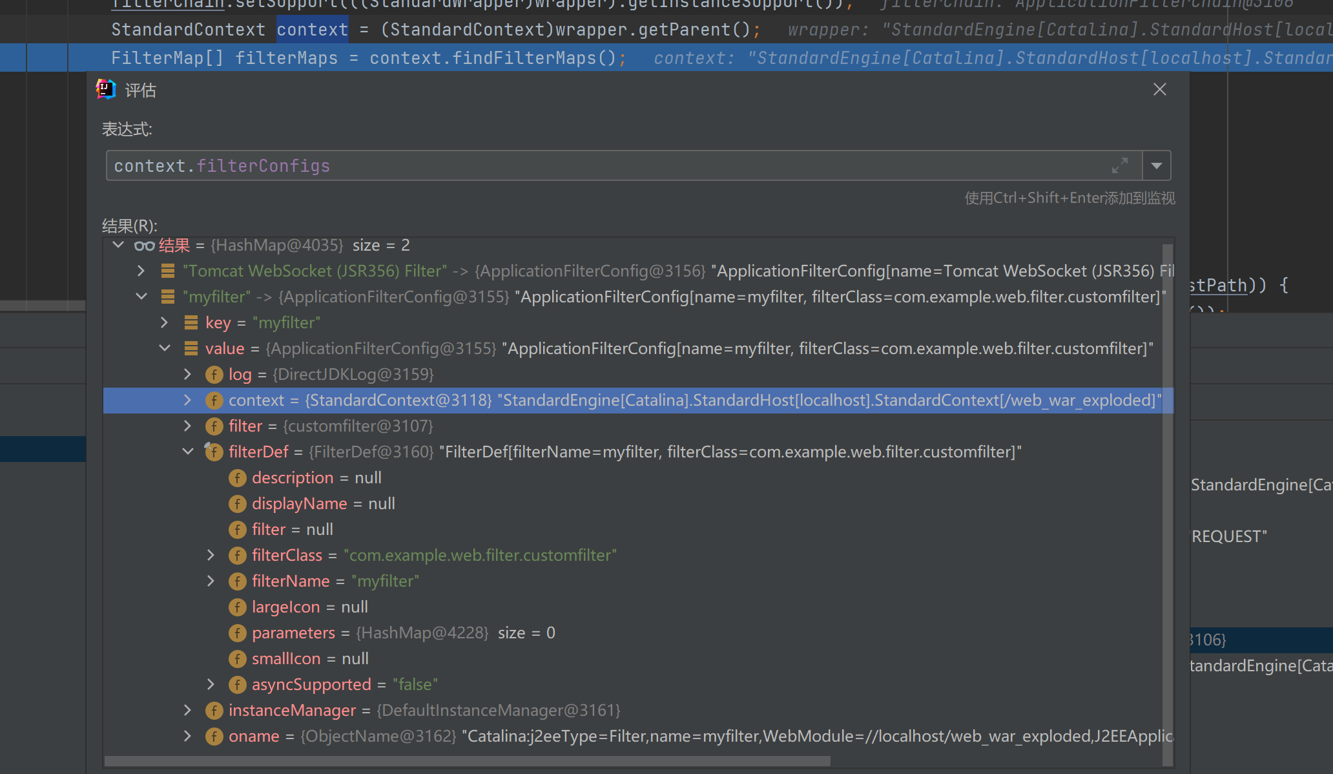The image size is (1333, 774).
Task: Expand the Tomcat WebSocket Filter entry
Action: click(141, 271)
